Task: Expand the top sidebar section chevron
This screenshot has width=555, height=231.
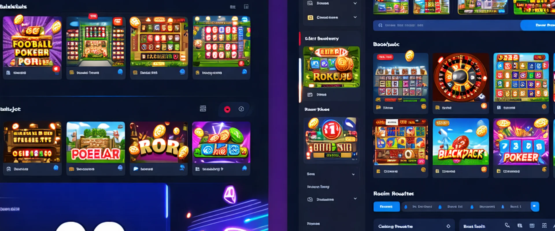Action: pyautogui.click(x=355, y=3)
